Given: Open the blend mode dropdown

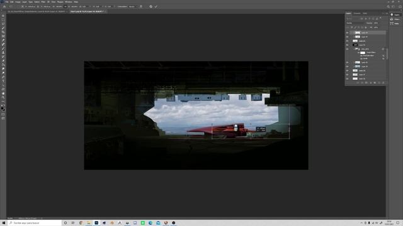Looking at the screenshot, I should pos(355,23).
